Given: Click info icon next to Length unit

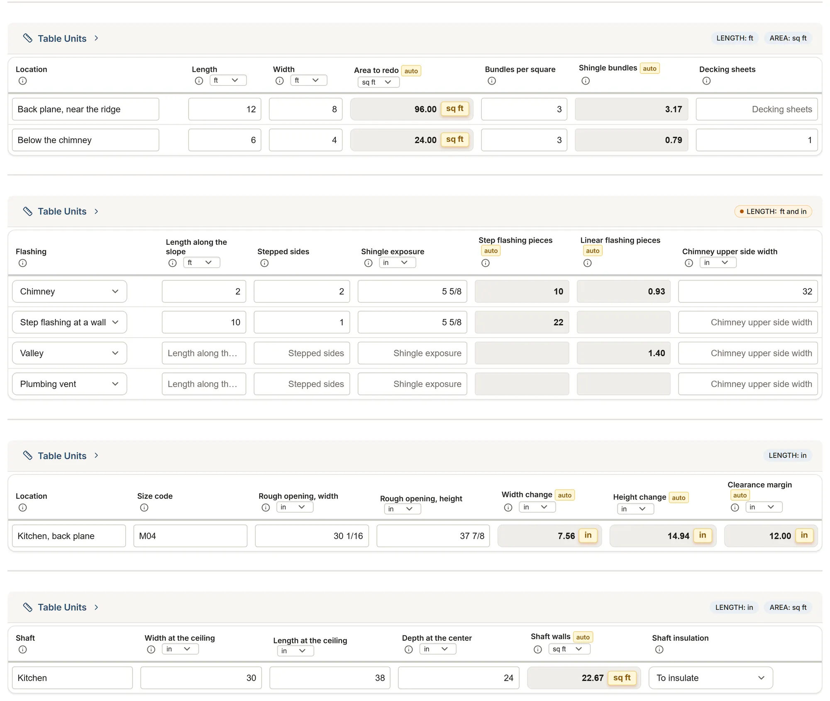Looking at the screenshot, I should 199,81.
